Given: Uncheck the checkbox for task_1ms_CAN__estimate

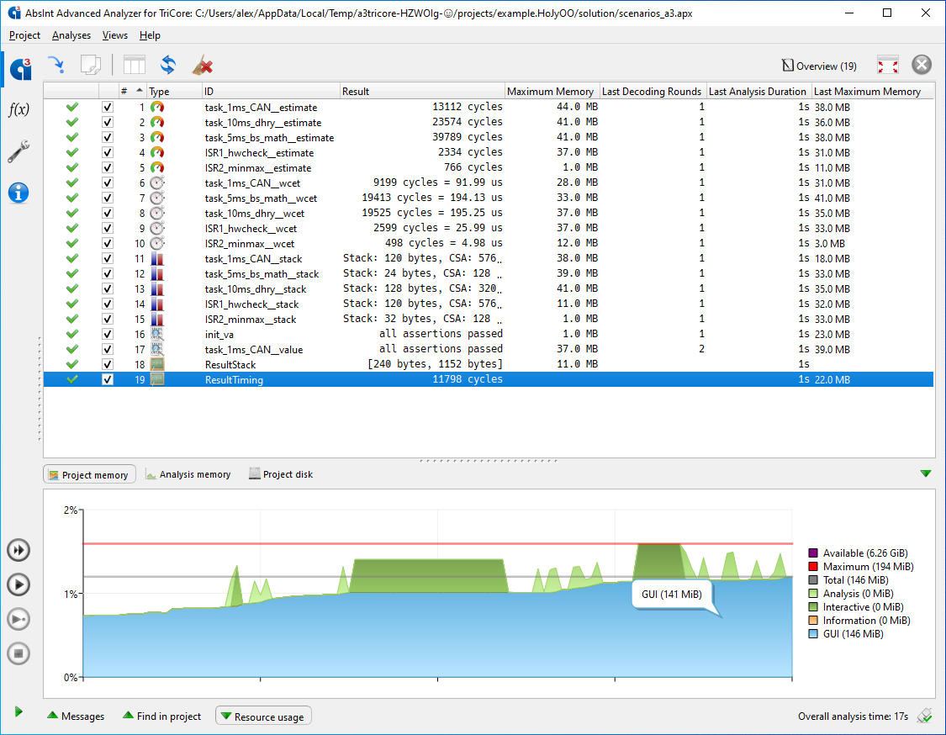Looking at the screenshot, I should (x=108, y=108).
